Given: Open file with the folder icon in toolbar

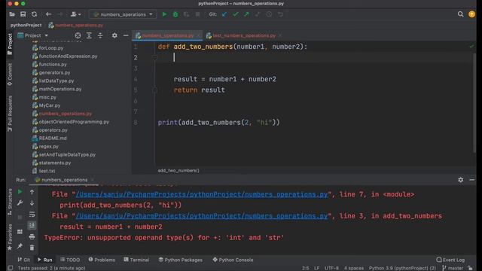Looking at the screenshot, I should tap(12, 14).
